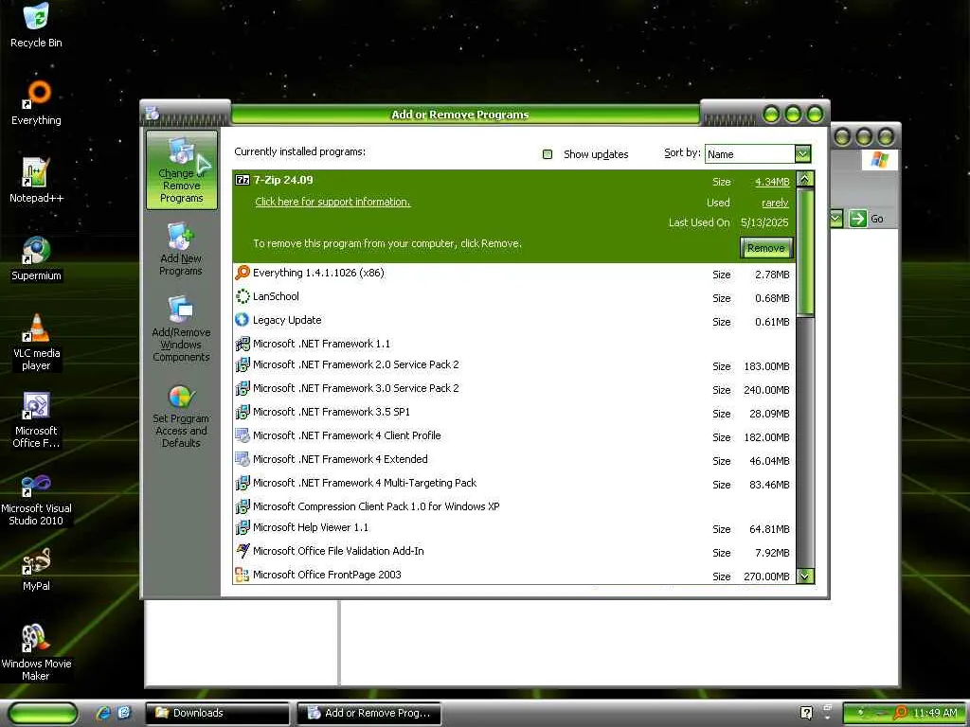
Task: Click the second Quick Launch icon
Action: pyautogui.click(x=124, y=713)
